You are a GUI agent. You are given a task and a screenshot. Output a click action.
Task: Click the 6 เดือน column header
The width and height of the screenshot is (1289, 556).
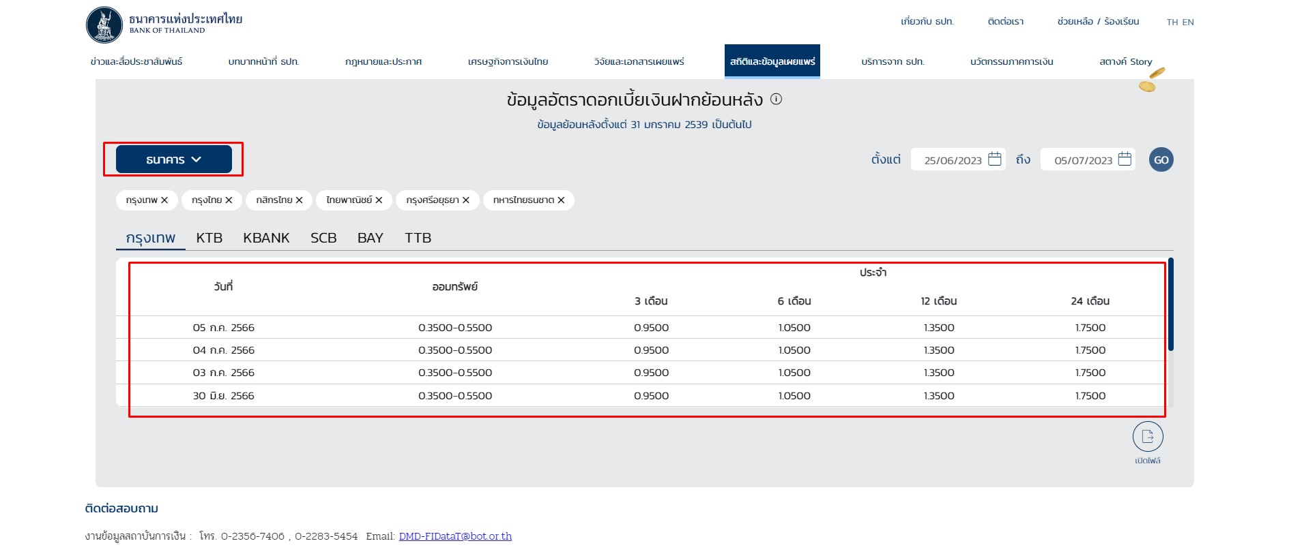point(794,301)
